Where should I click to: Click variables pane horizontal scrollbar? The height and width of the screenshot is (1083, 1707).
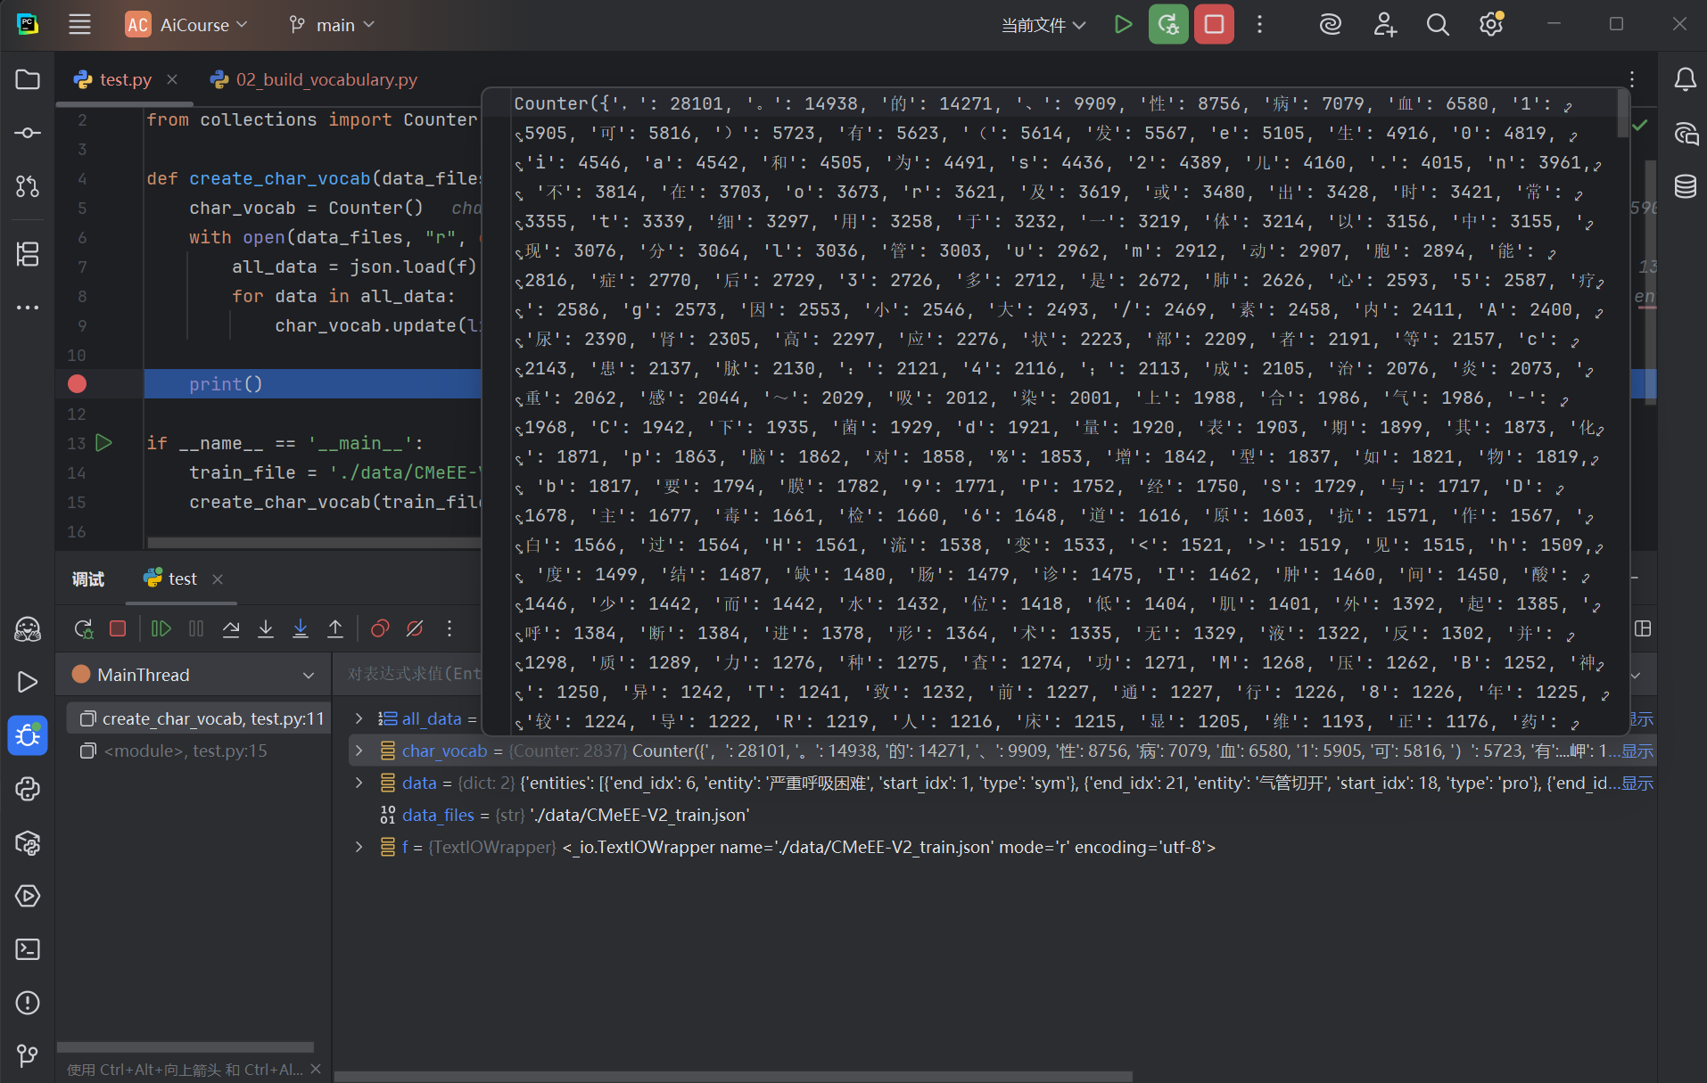pos(734,1077)
